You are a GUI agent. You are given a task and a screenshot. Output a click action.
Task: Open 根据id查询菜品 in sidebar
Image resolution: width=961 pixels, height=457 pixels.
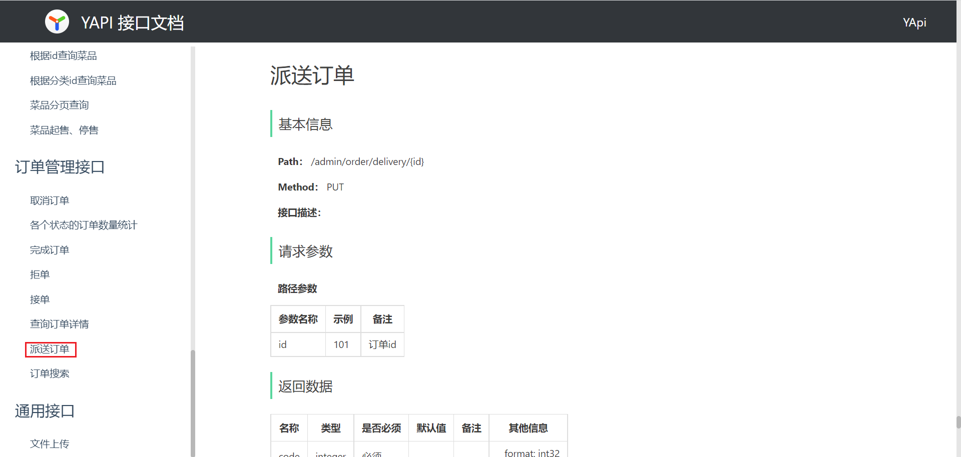pyautogui.click(x=63, y=56)
